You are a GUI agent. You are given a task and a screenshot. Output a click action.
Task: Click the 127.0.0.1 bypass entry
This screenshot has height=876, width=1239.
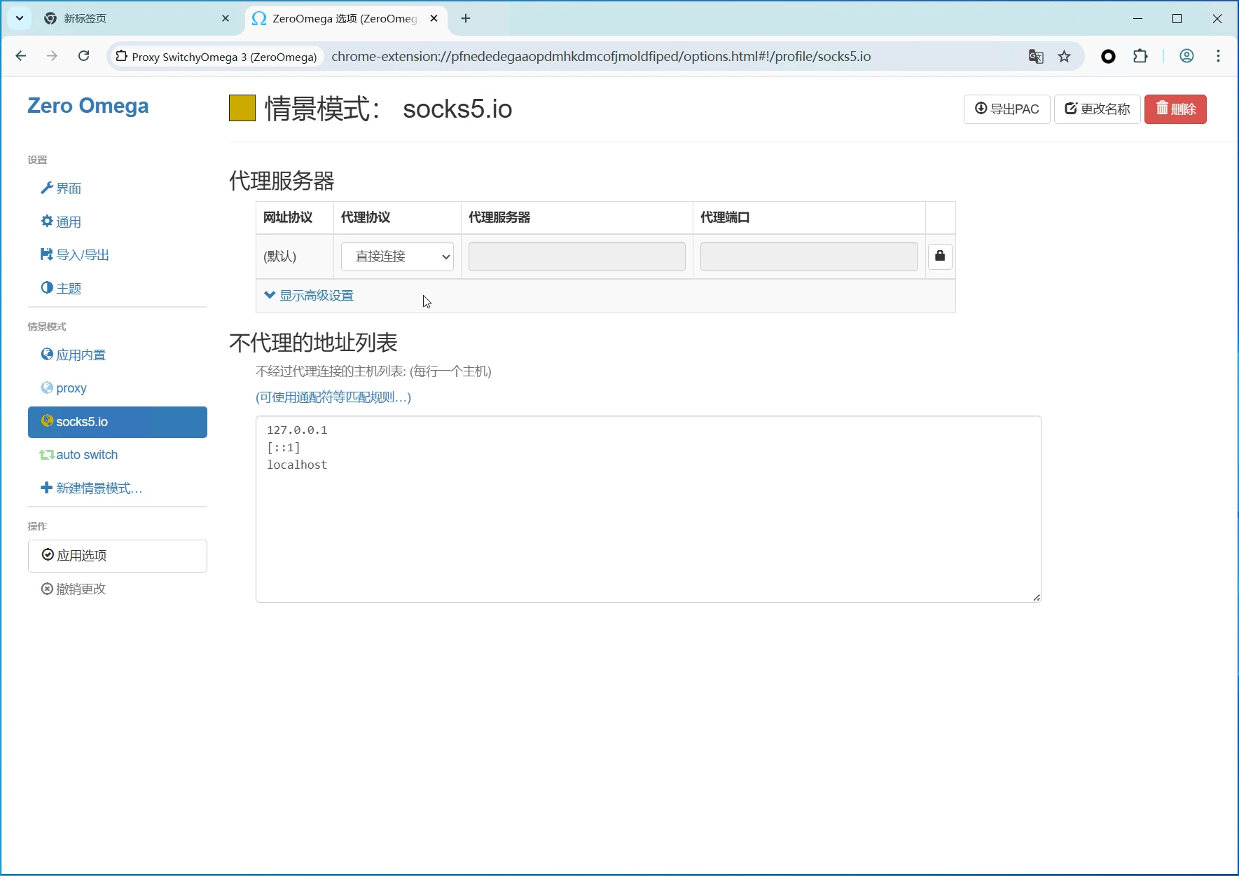click(x=297, y=430)
